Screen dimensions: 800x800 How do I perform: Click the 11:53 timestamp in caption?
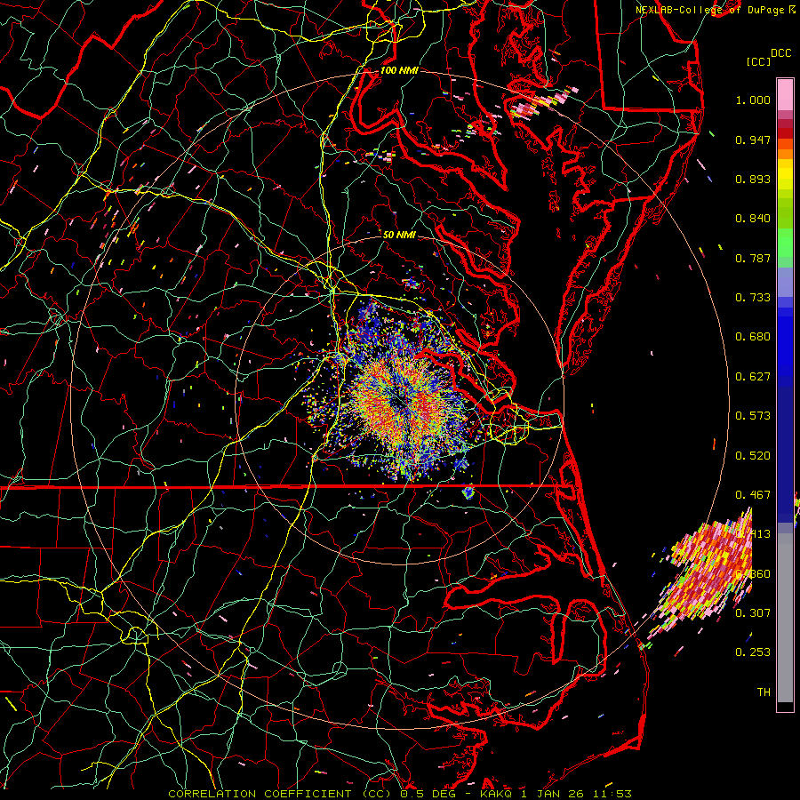pos(612,794)
